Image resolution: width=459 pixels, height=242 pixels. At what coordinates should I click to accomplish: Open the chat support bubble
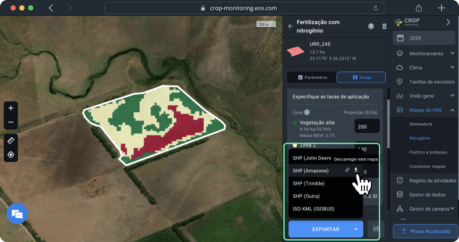17,214
